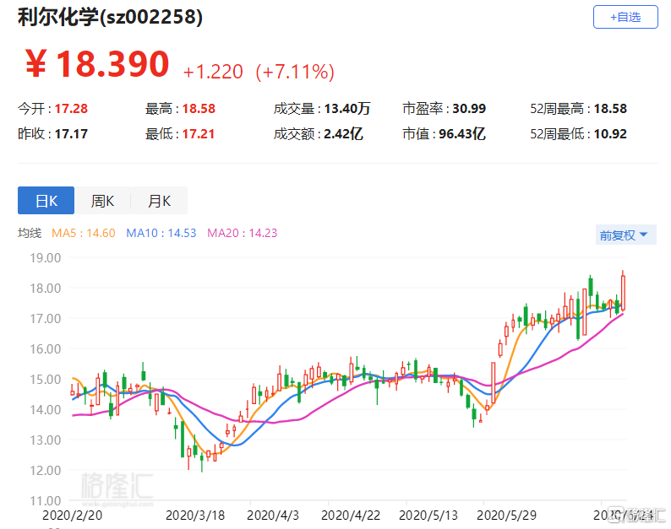The height and width of the screenshot is (529, 671).
Task: Click the latest tall red candlestick near 18.00
Action: [623, 293]
